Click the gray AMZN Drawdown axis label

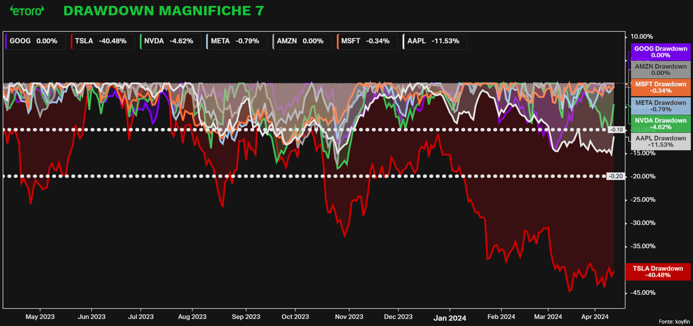pos(660,70)
